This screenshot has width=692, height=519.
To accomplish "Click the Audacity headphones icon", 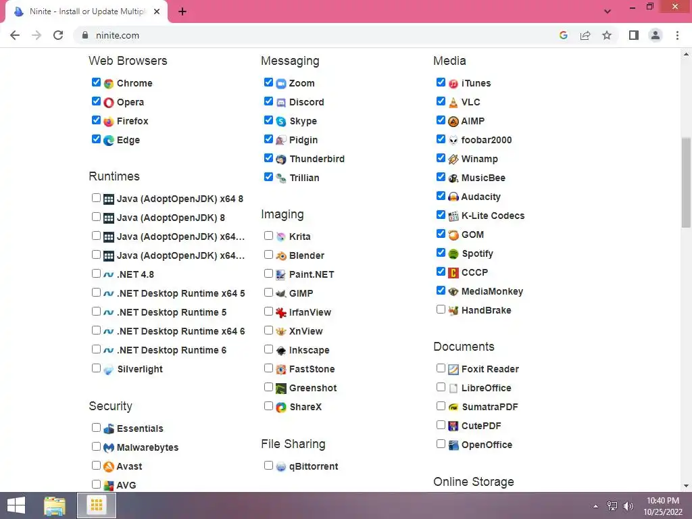I will click(453, 197).
